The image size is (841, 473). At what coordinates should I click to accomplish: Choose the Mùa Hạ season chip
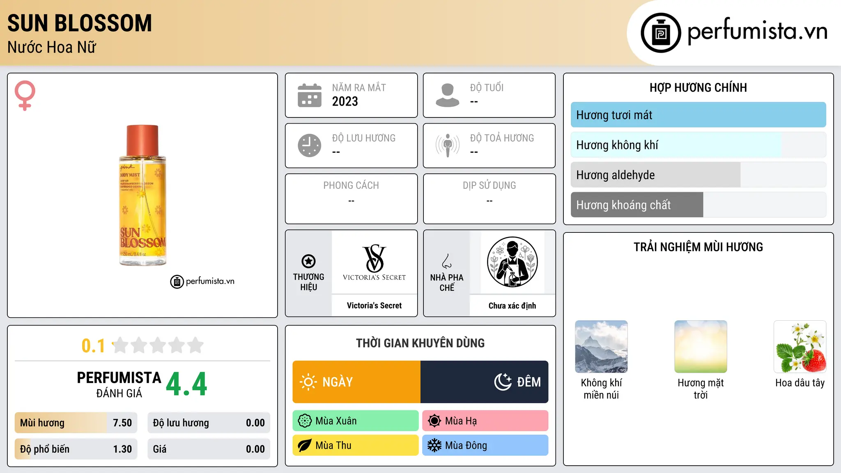[485, 421]
